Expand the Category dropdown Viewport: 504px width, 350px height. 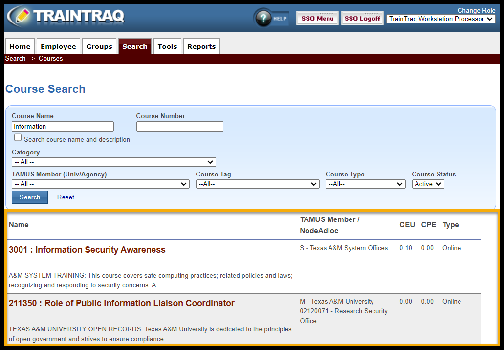pyautogui.click(x=113, y=162)
